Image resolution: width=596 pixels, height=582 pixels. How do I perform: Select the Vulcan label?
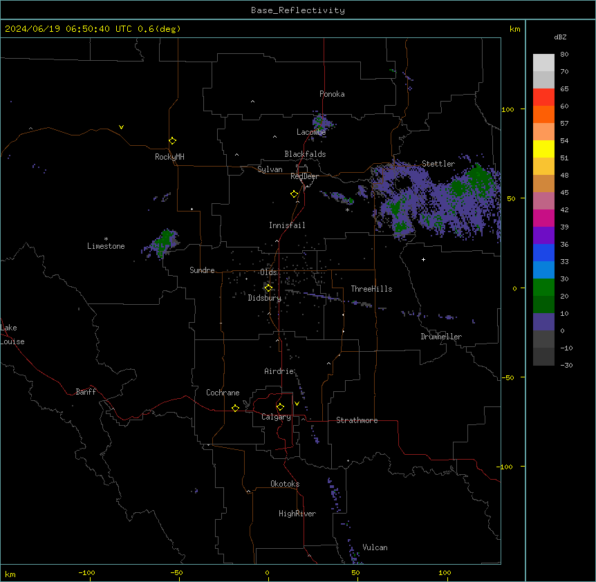click(375, 547)
